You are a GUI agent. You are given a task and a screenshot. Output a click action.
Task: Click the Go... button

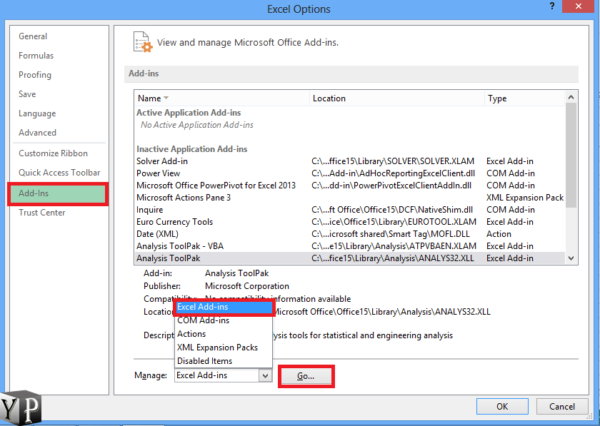[306, 376]
